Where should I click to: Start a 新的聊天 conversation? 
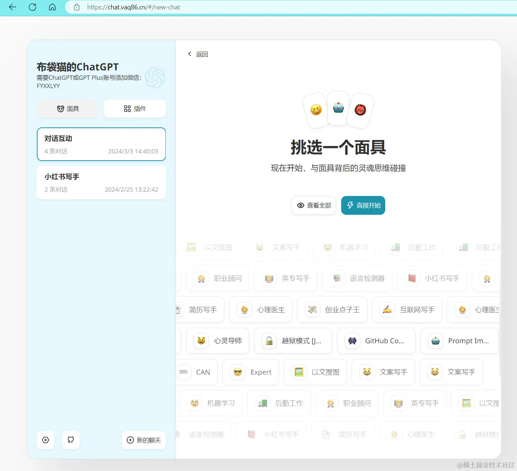(x=143, y=440)
